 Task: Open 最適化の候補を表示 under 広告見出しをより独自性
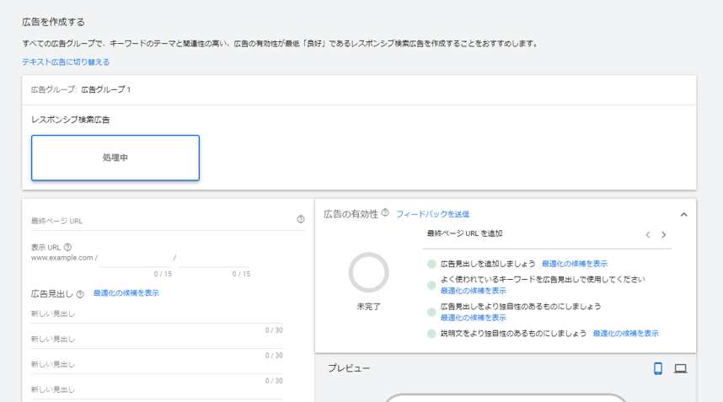tap(473, 318)
